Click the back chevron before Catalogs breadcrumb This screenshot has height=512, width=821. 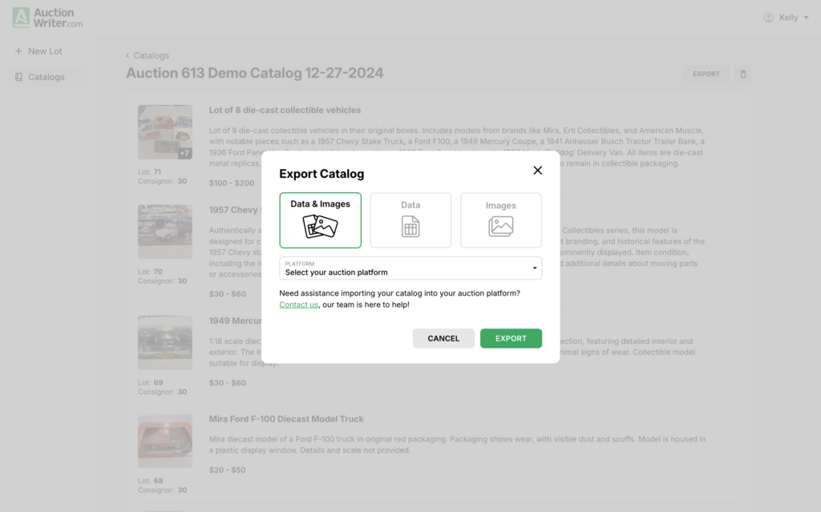[127, 55]
